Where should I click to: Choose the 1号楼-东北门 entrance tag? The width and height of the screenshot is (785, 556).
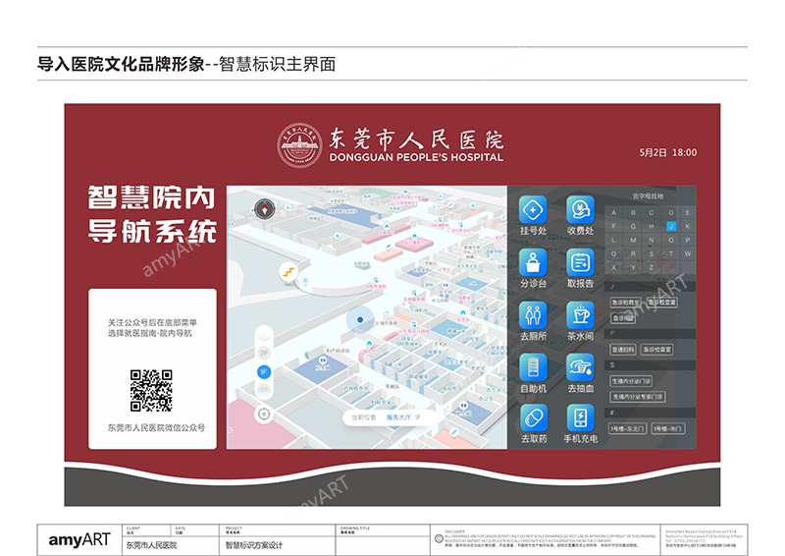[x=627, y=428]
